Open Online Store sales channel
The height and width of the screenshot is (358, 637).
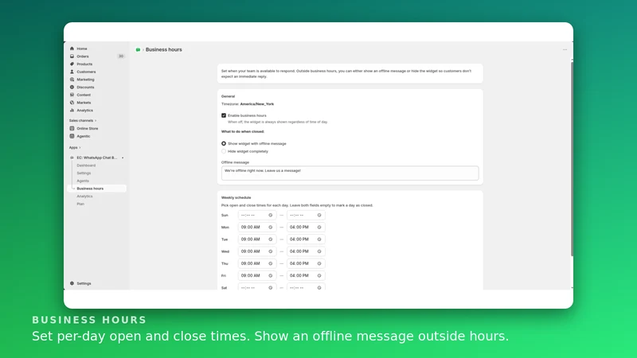(88, 129)
